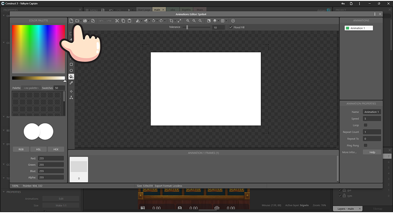The image size is (393, 213).
Task: Select the Ellipse drawing tool
Action: coord(71,70)
